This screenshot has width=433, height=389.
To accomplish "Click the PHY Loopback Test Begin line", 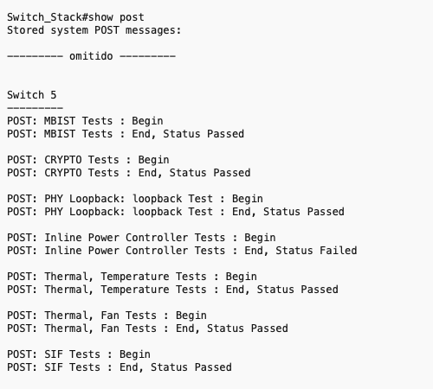I will pyautogui.click(x=135, y=199).
